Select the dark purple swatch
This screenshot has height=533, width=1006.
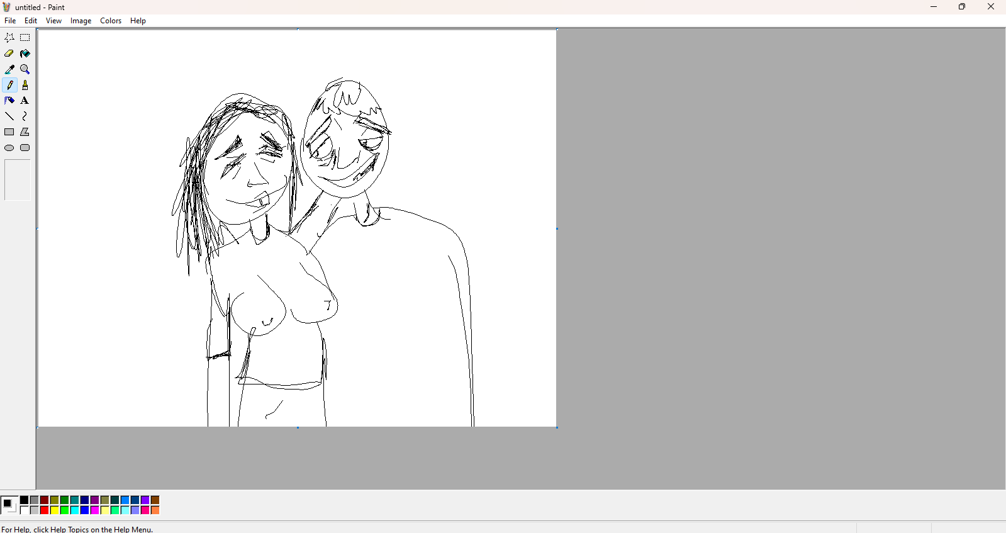tap(95, 500)
